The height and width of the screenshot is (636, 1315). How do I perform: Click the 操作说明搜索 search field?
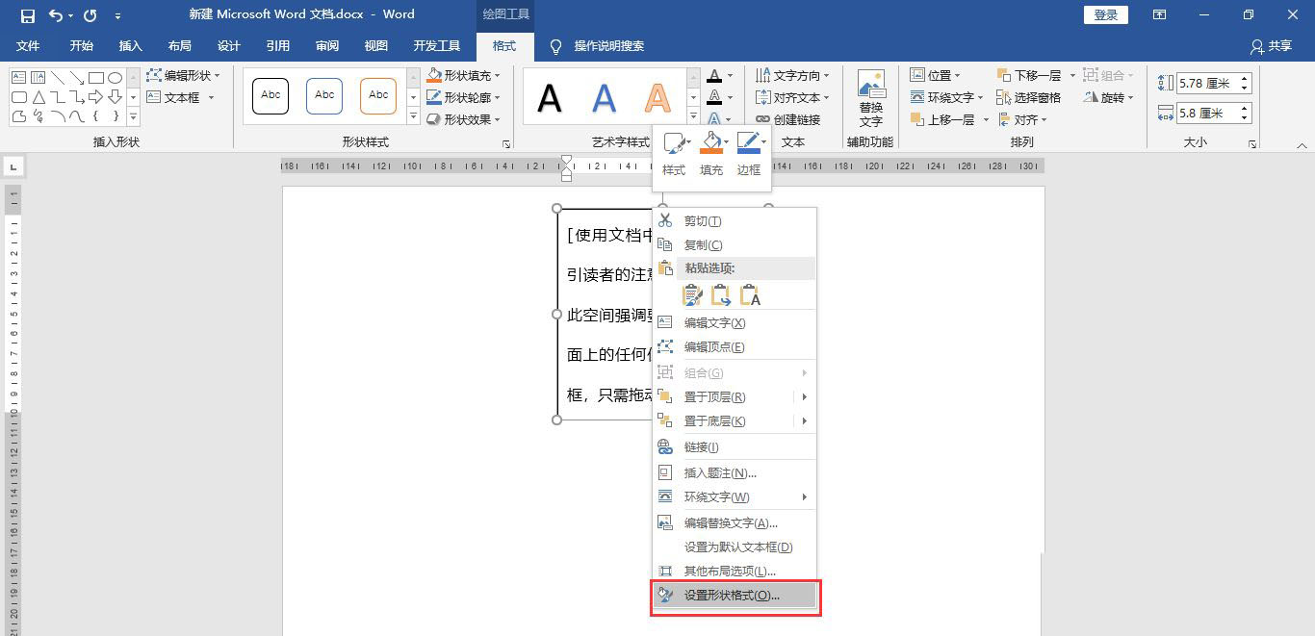coord(607,45)
